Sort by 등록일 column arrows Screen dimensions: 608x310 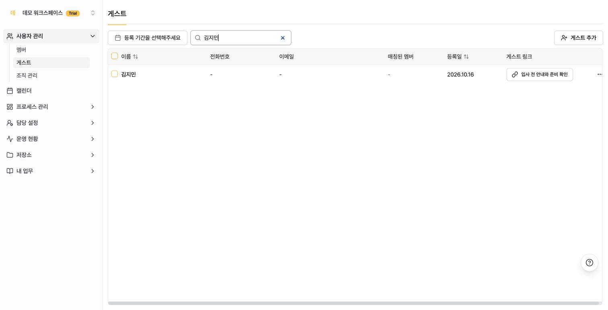coord(466,57)
